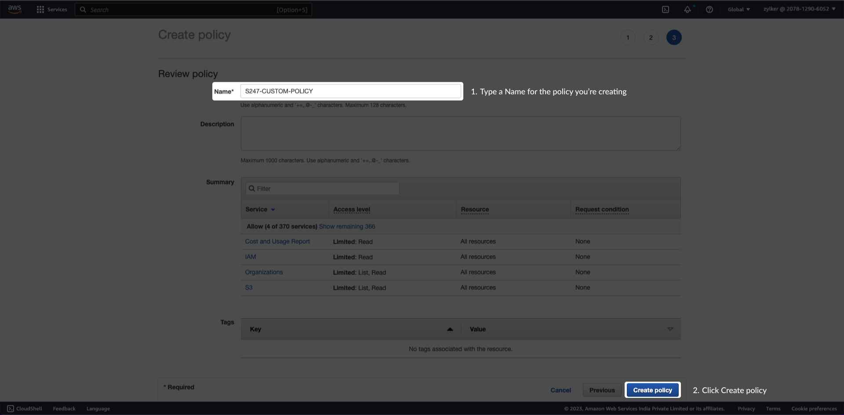844x415 pixels.
Task: Click the Previous button
Action: (602, 390)
